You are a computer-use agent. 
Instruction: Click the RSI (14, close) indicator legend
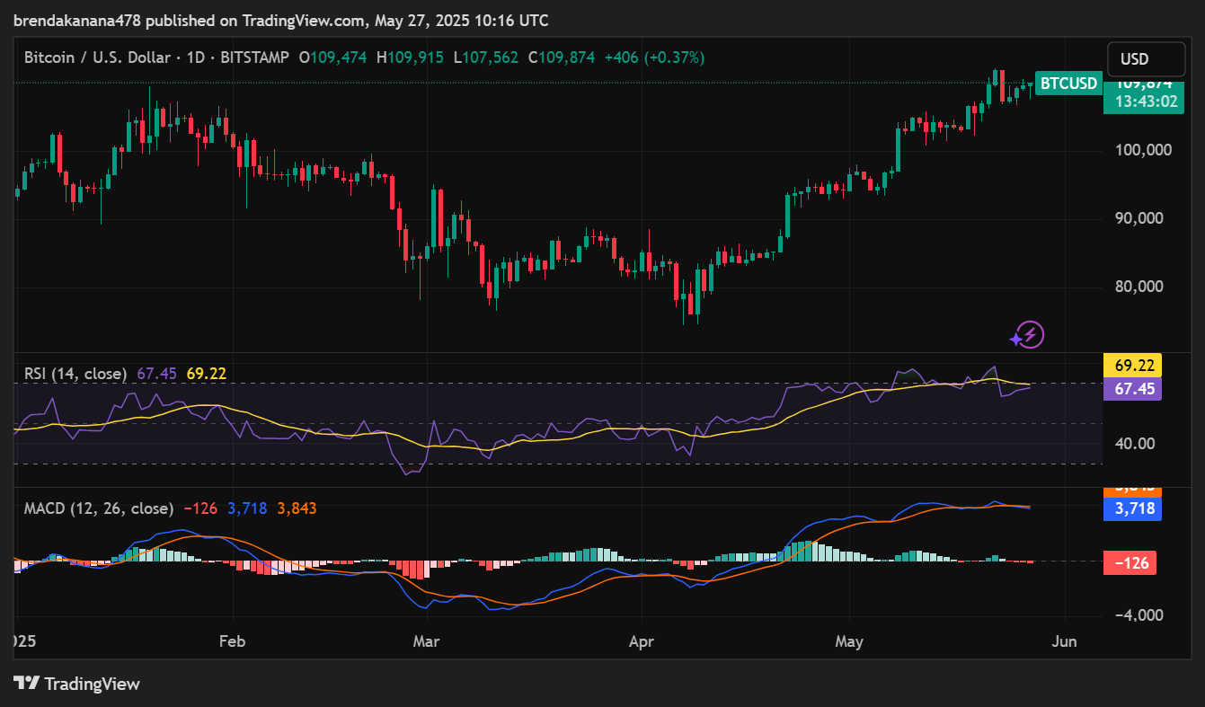(x=75, y=373)
